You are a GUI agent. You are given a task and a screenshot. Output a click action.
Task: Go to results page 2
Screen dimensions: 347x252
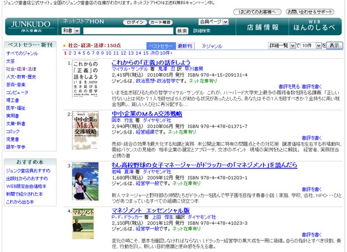tap(70, 53)
